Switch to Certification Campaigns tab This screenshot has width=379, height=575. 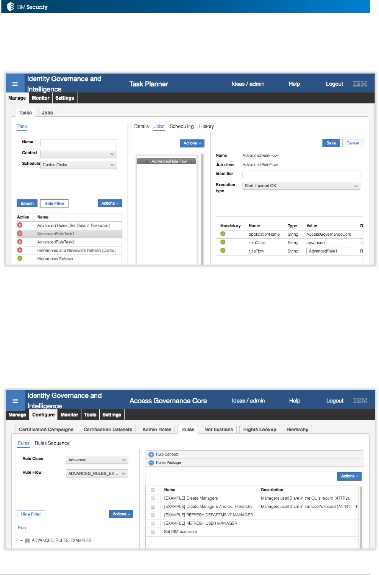[x=46, y=429]
